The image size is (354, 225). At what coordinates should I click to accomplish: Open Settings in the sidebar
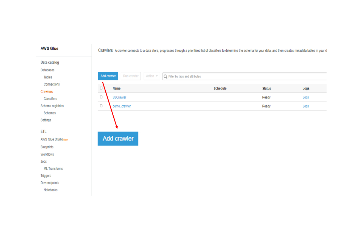coord(46,120)
